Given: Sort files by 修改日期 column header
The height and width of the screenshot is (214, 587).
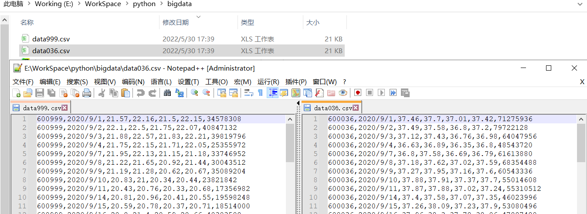Looking at the screenshot, I should (x=176, y=22).
